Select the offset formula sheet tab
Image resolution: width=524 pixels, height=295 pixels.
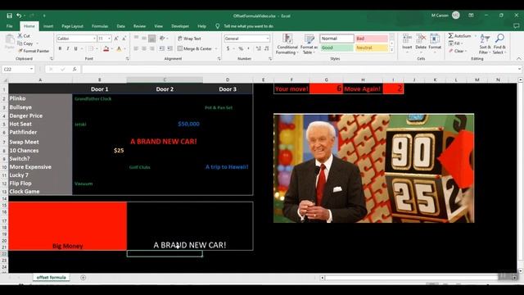[51, 277]
